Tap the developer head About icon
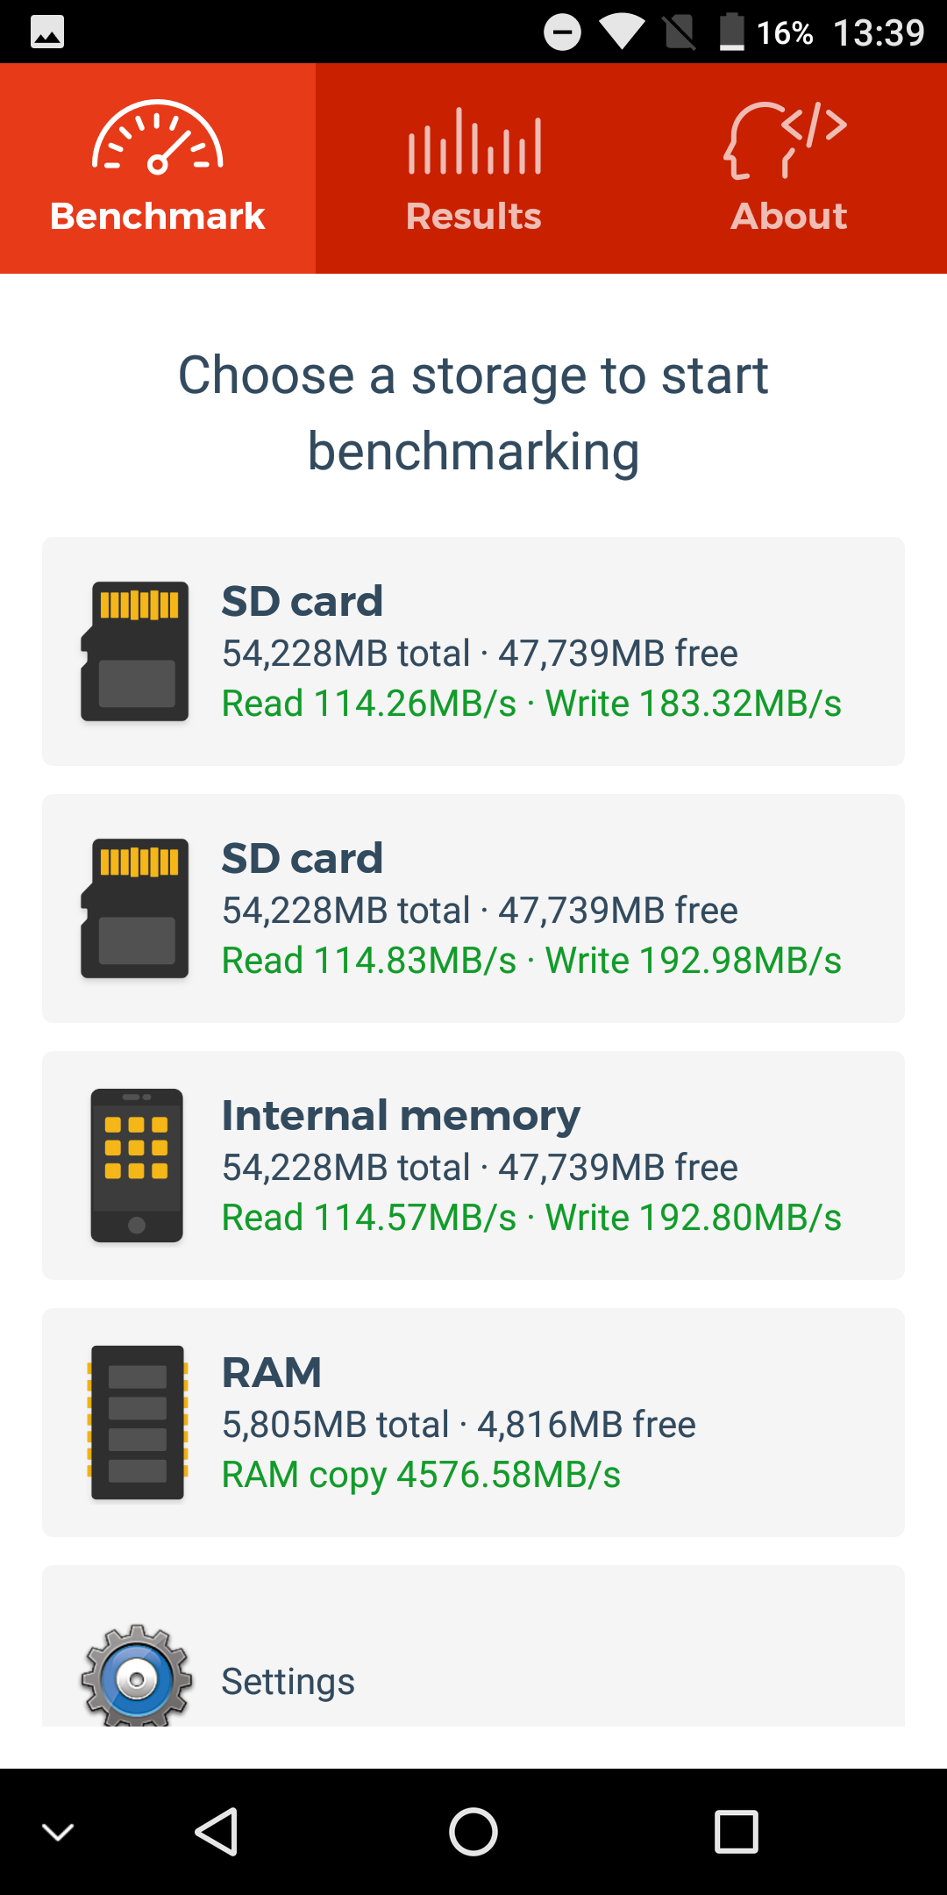The height and width of the screenshot is (1895, 947). click(x=786, y=140)
